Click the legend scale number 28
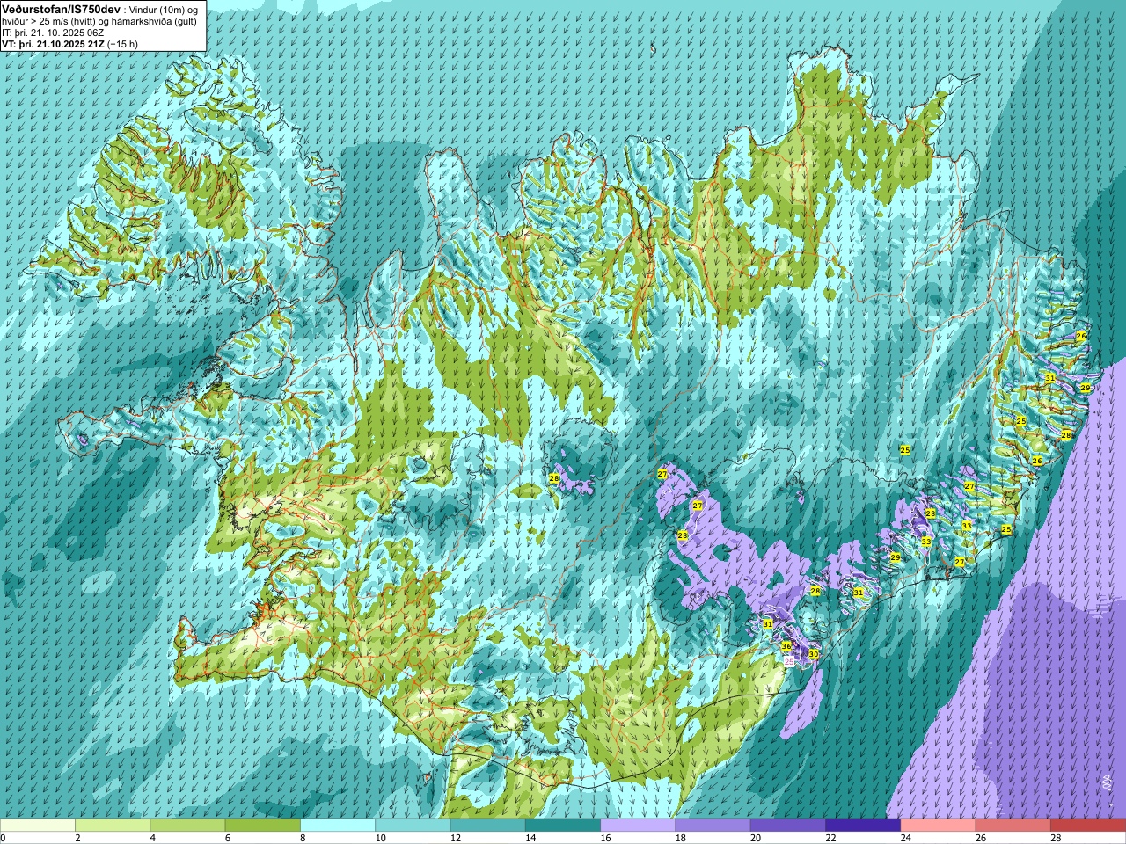This screenshot has height=844, width=1126. (1057, 838)
